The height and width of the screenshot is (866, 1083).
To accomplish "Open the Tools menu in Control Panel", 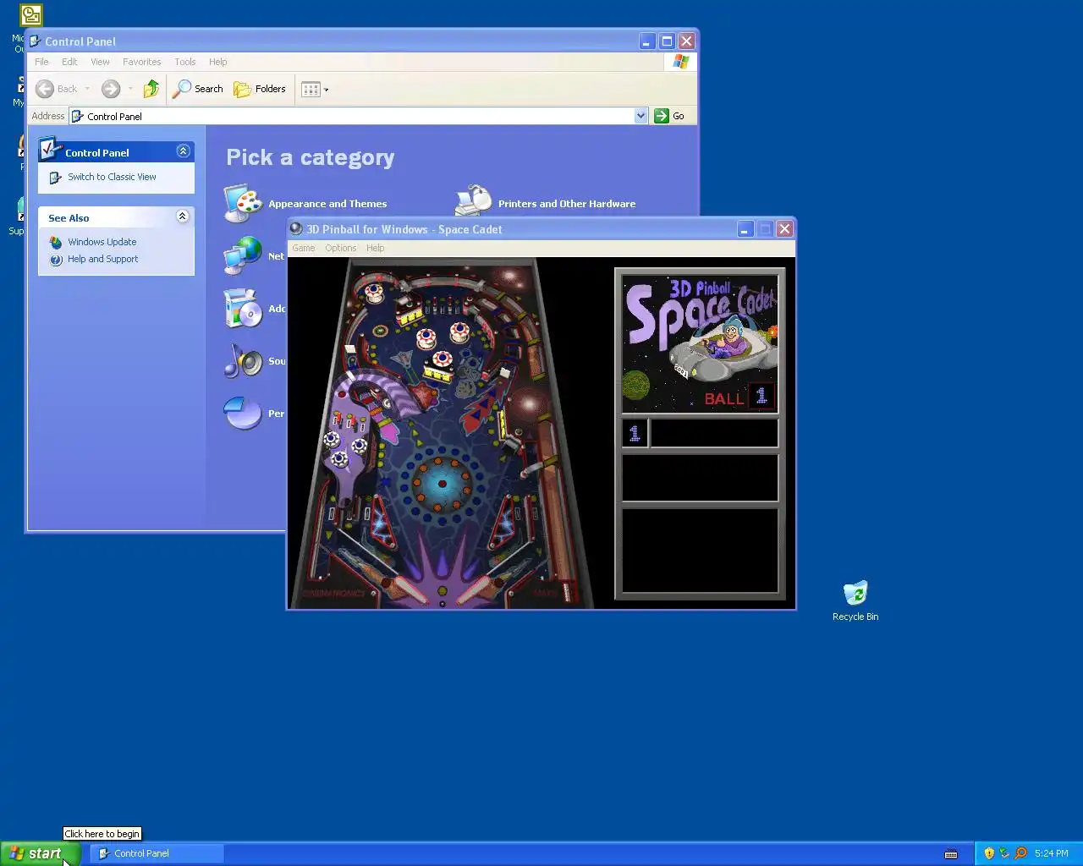I will [184, 62].
